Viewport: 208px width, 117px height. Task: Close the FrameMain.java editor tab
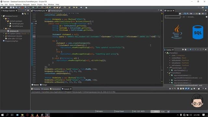point(46,11)
